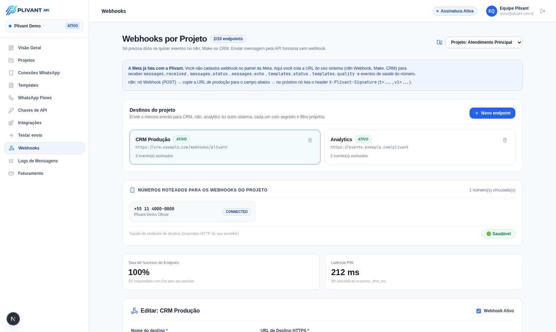Viewport: 556px width, 332px height.
Task: Click the Projetos folder icon
Action: 11,60
